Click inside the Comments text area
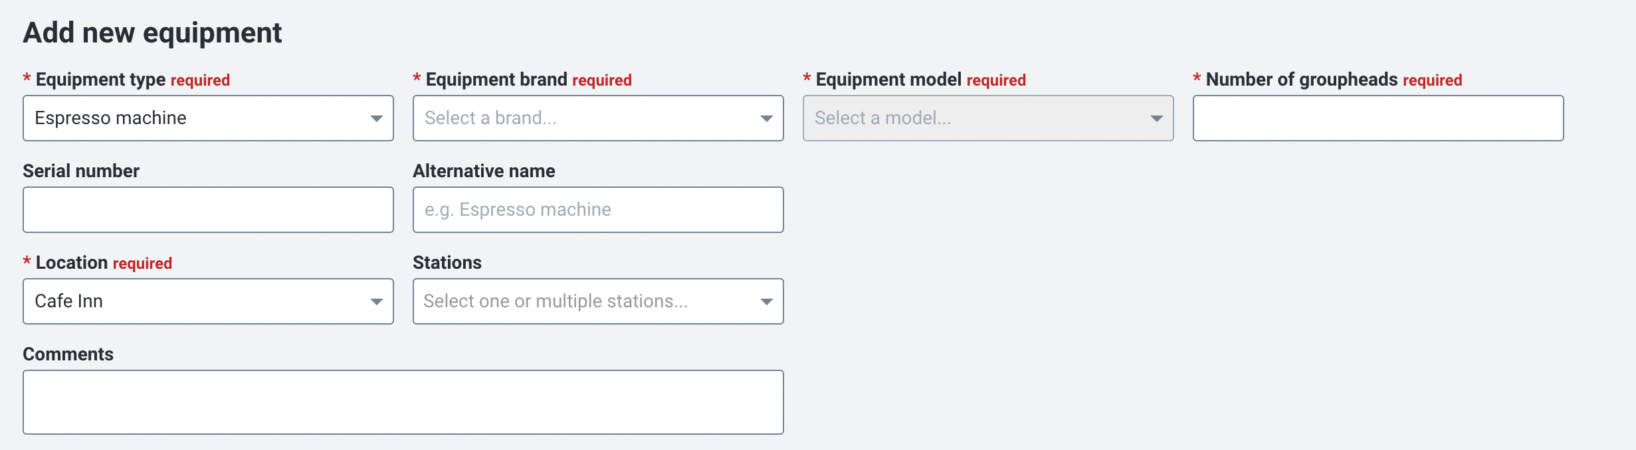The image size is (1636, 450). [403, 402]
